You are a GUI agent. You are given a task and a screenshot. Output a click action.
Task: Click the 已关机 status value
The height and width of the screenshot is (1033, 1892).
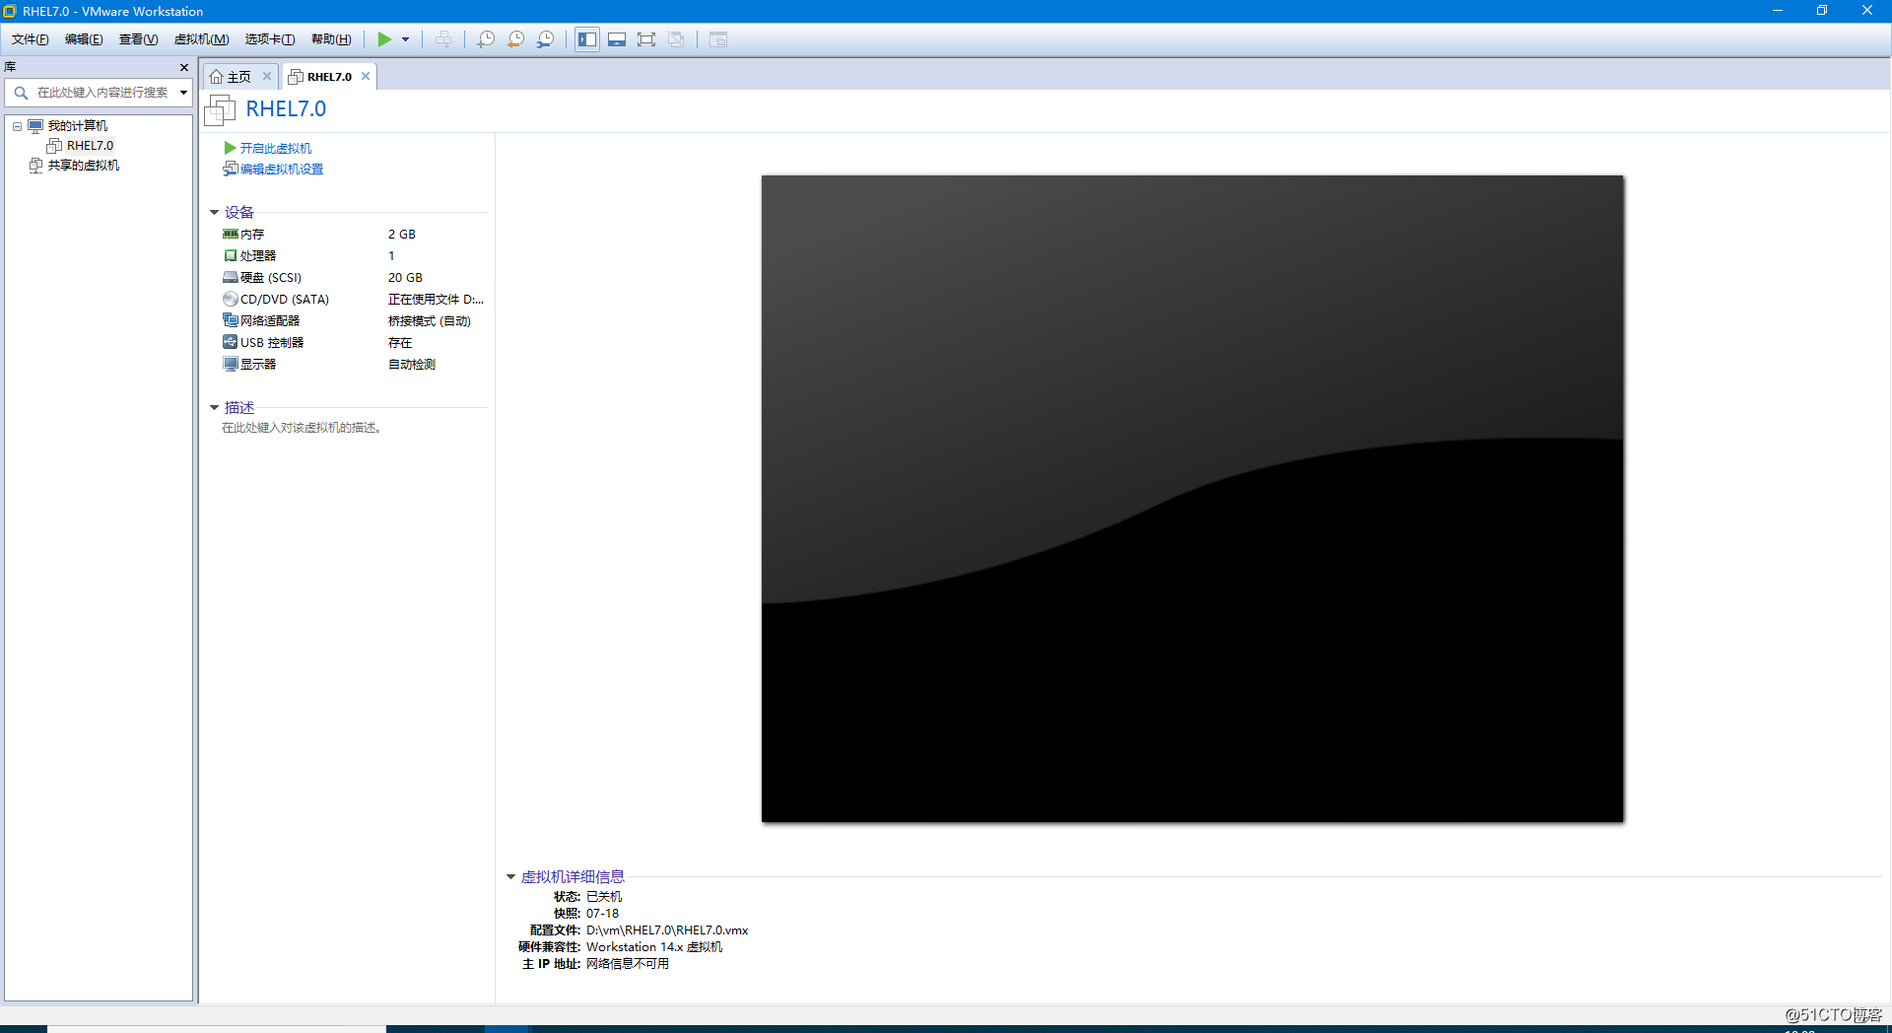point(604,897)
